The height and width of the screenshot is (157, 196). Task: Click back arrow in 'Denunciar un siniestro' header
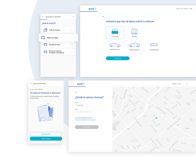(43, 17)
